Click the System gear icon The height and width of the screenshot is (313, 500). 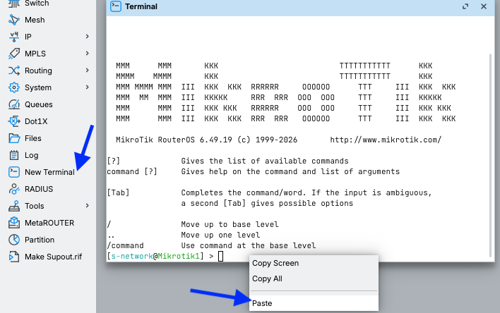tap(14, 87)
